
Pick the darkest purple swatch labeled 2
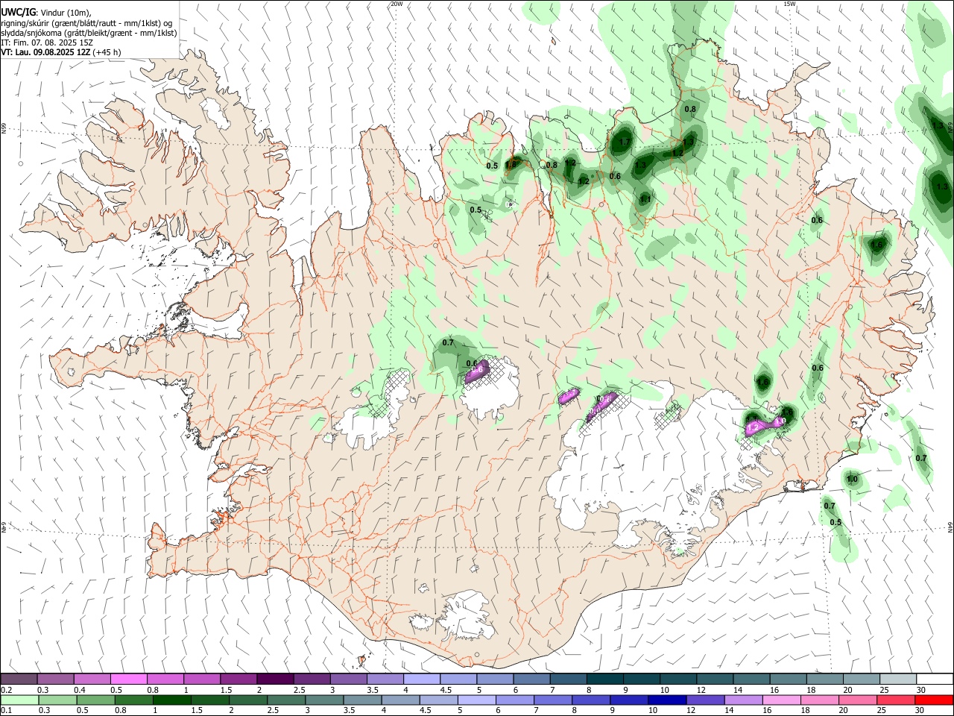(275, 679)
